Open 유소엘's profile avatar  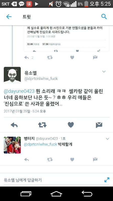pos(12,75)
